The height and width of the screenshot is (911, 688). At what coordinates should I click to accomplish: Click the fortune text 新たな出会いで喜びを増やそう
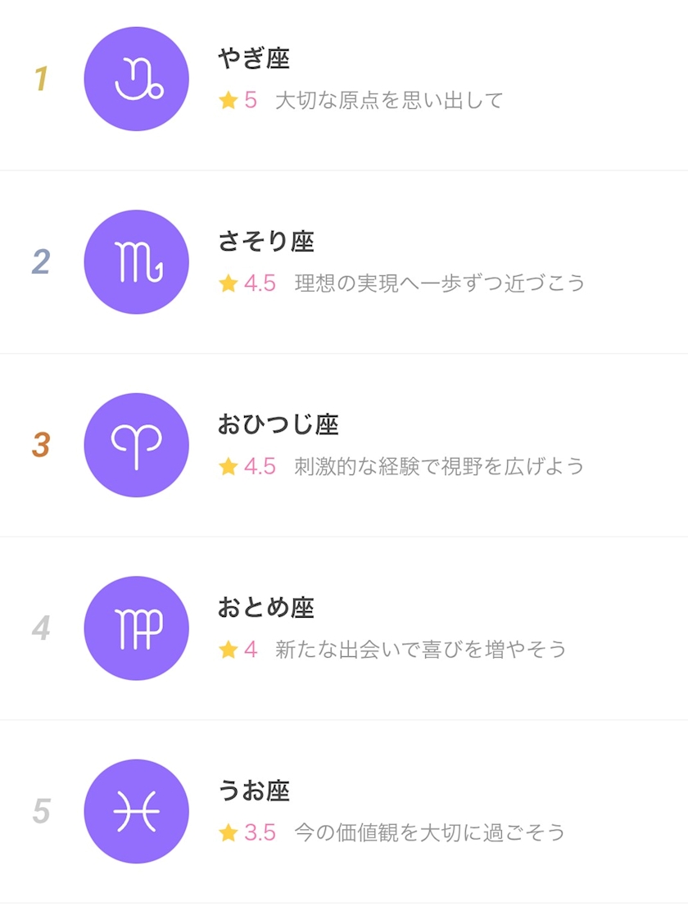tap(421, 650)
